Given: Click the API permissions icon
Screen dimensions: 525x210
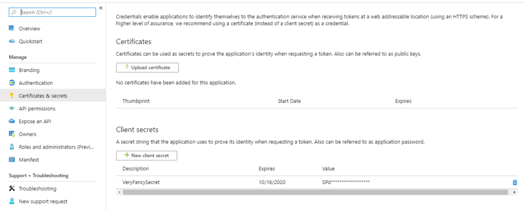Looking at the screenshot, I should (12, 108).
